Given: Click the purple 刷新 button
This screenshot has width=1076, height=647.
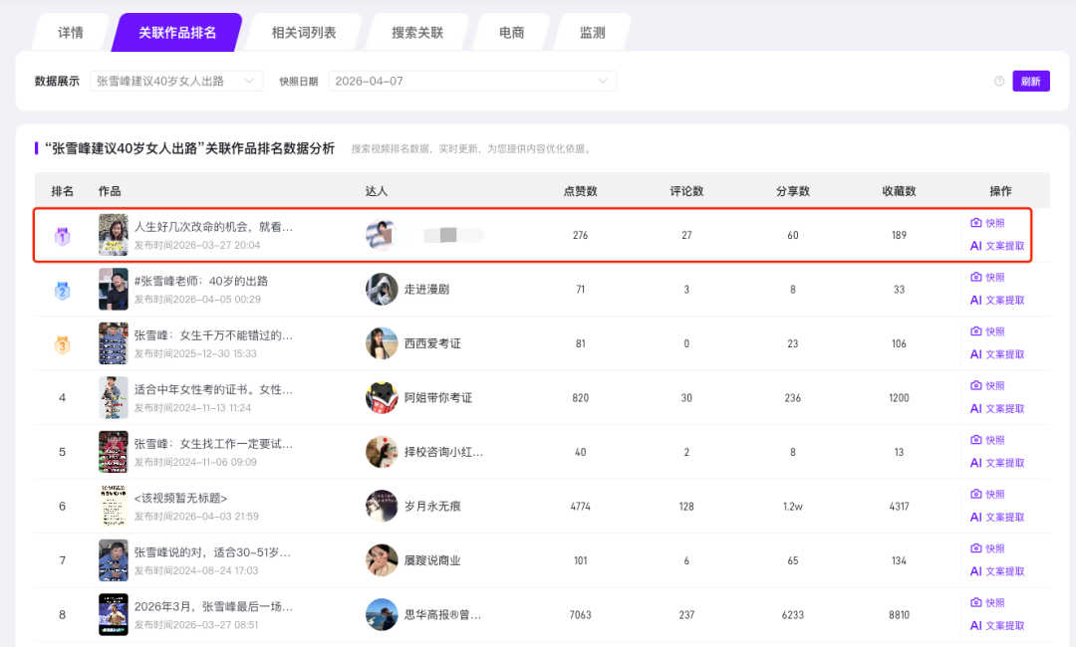Looking at the screenshot, I should click(x=1031, y=82).
